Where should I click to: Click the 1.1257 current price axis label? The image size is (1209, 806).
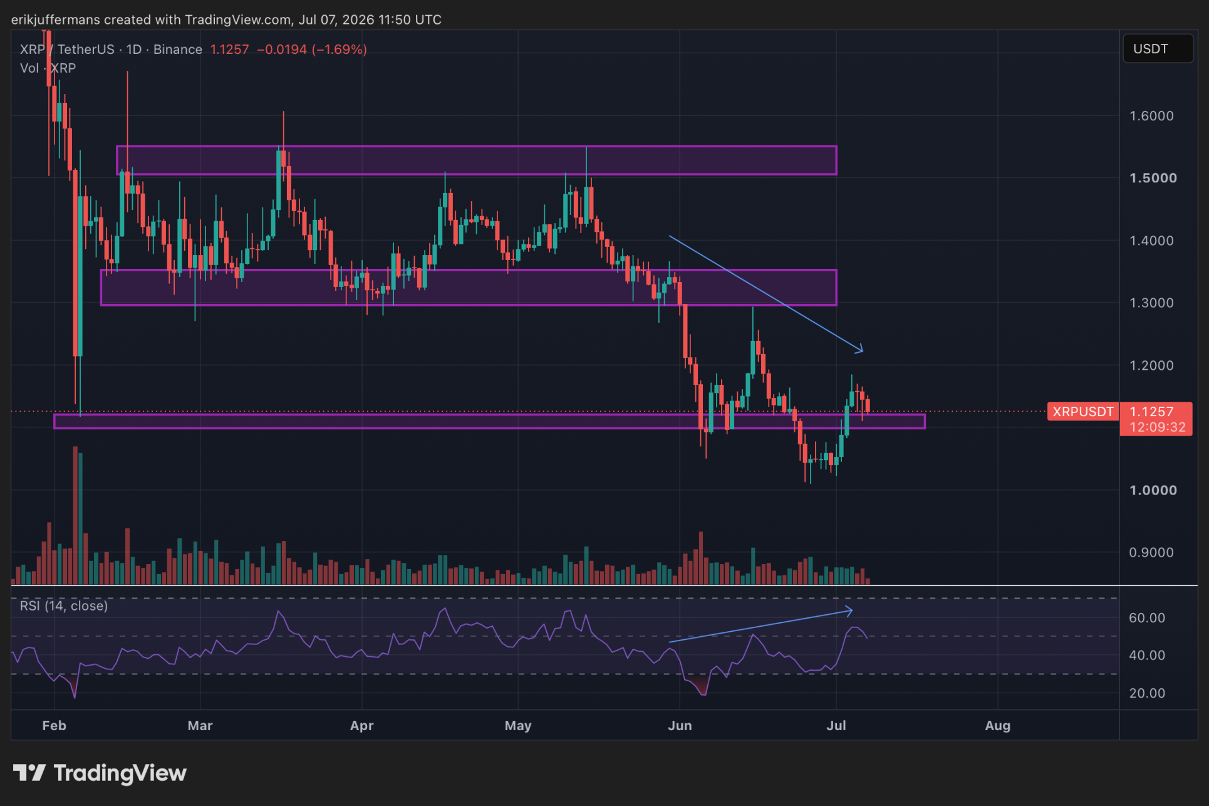1151,412
